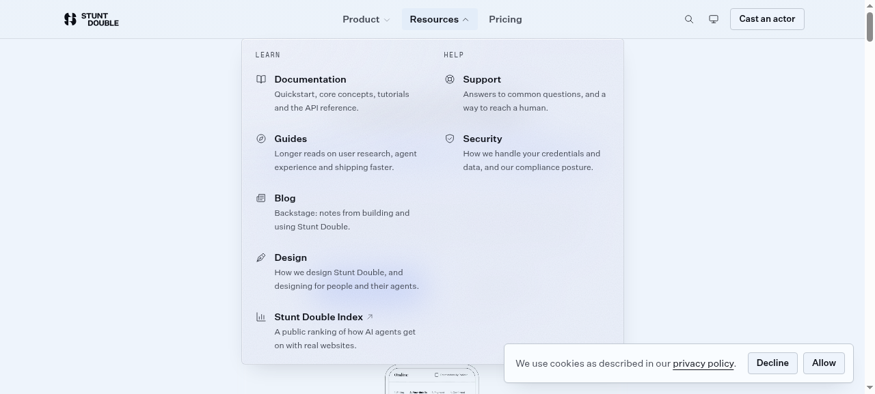Viewport: 875px width, 394px height.
Task: Click the How we design Stunt Double text
Action: [x=347, y=279]
